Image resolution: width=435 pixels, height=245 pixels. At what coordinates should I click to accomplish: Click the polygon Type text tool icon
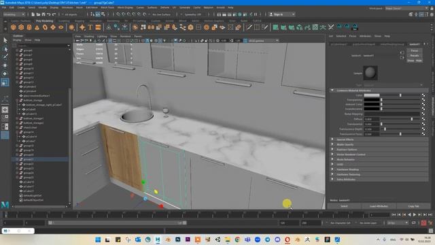click(x=90, y=27)
